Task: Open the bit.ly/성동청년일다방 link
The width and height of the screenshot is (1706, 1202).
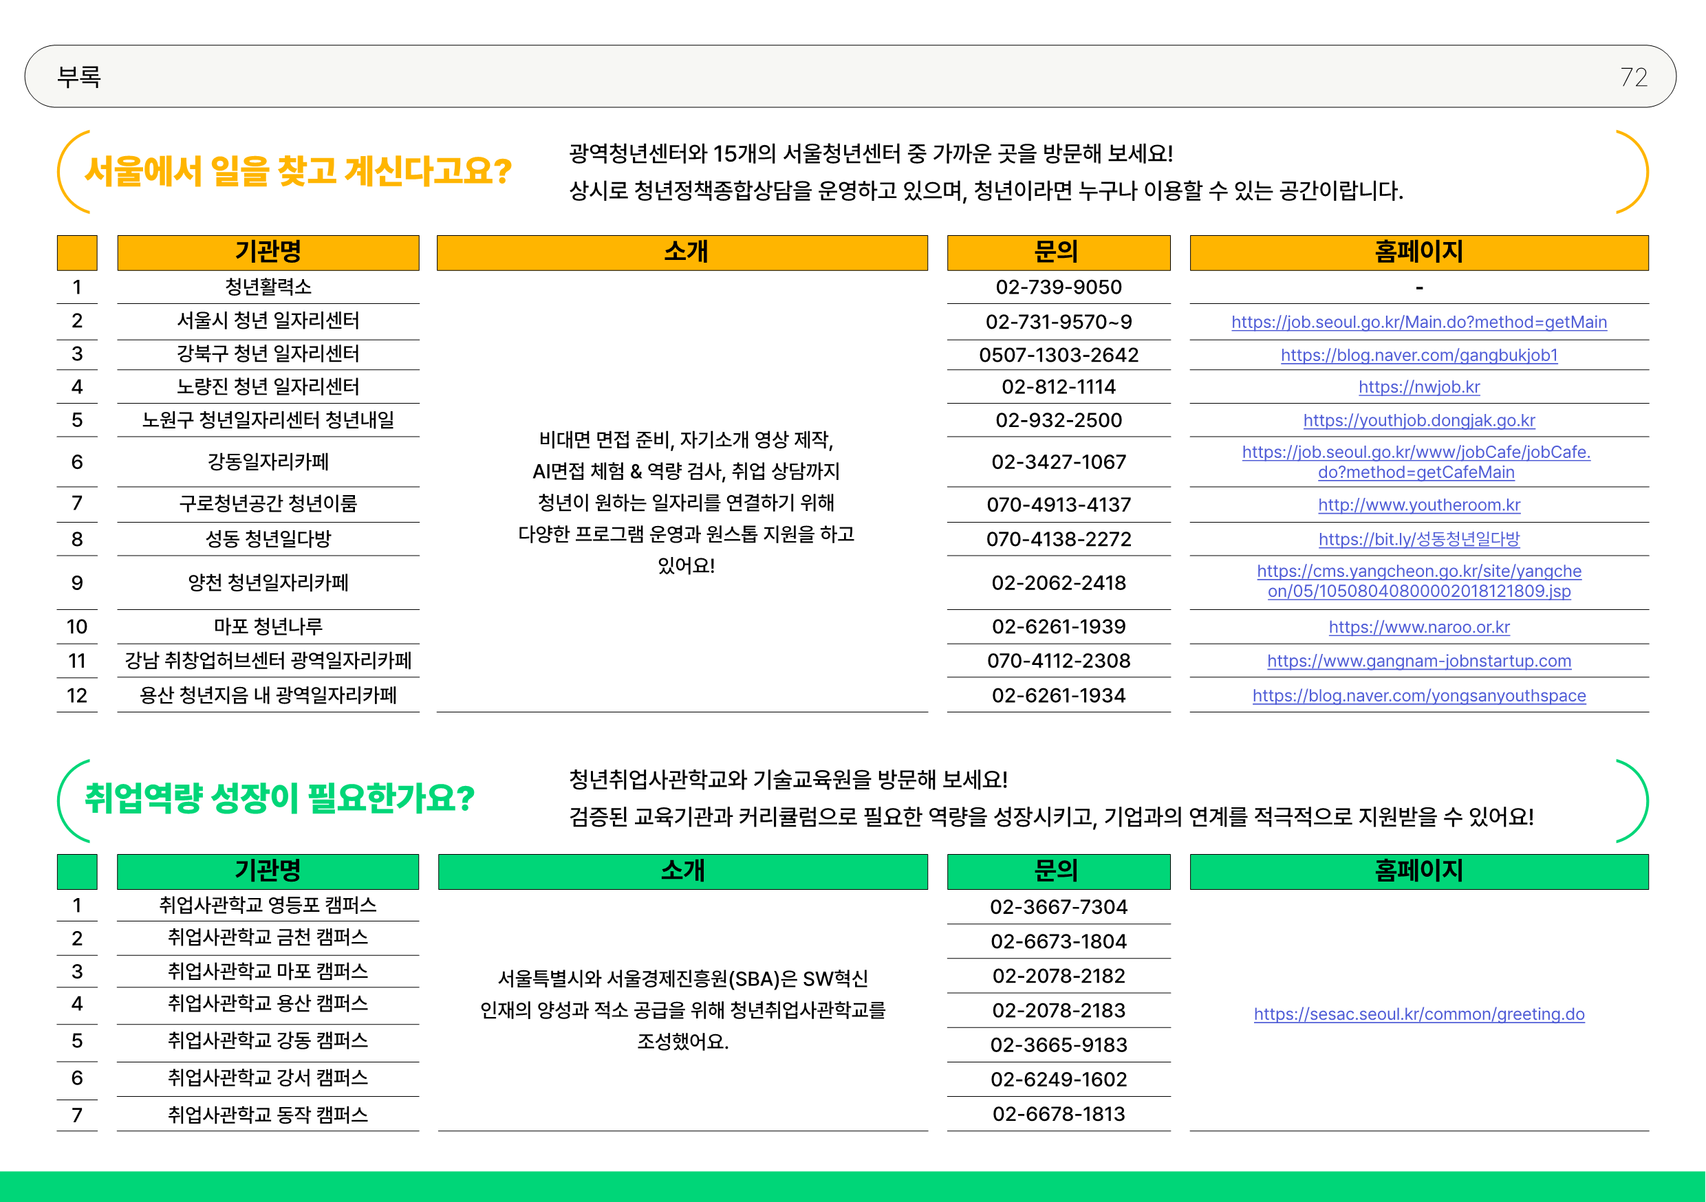Action: coord(1418,539)
